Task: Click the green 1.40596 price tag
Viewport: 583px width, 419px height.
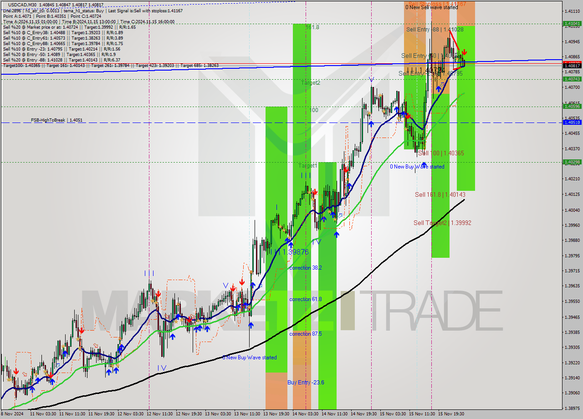Action: click(x=572, y=106)
